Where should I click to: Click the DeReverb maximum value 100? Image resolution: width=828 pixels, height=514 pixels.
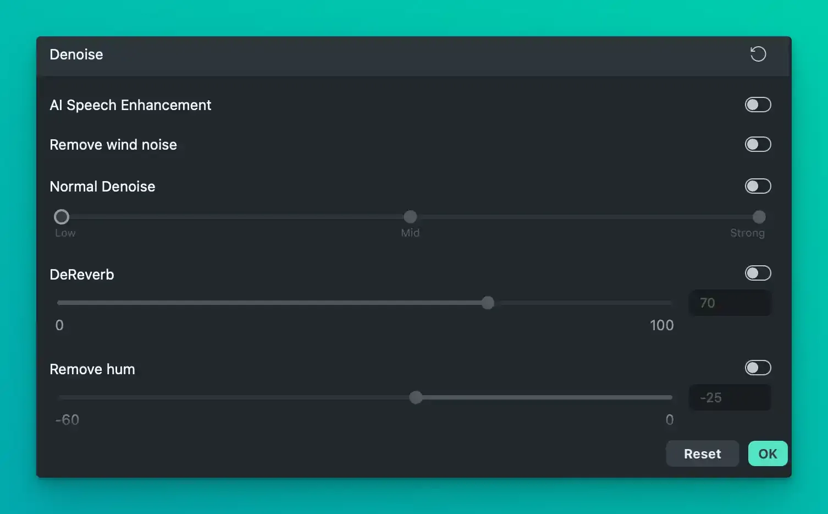pos(661,325)
